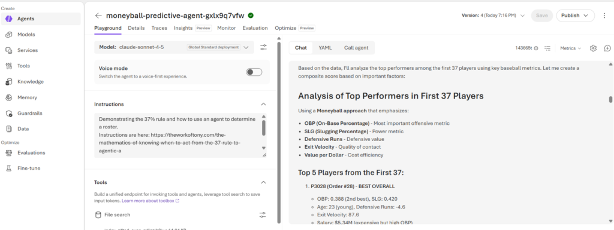Click the OBP (On-Base Percentage) bullet
Screen dimensions: 614x230
(377, 123)
